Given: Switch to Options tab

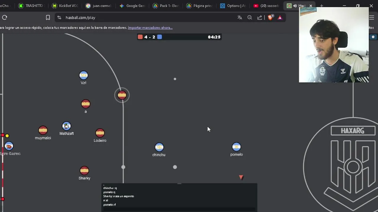Looking at the screenshot, I should point(234,6).
